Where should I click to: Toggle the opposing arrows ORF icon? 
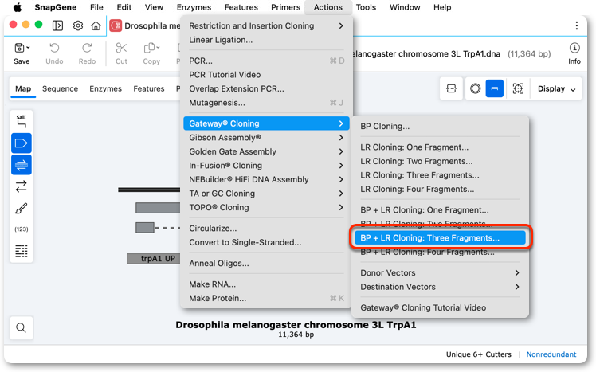22,186
